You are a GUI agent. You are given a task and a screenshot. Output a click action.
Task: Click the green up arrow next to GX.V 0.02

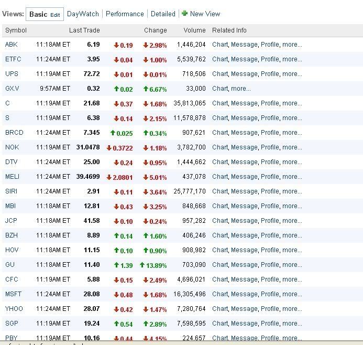point(116,89)
